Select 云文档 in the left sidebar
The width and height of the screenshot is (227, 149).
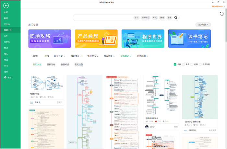[7, 24]
